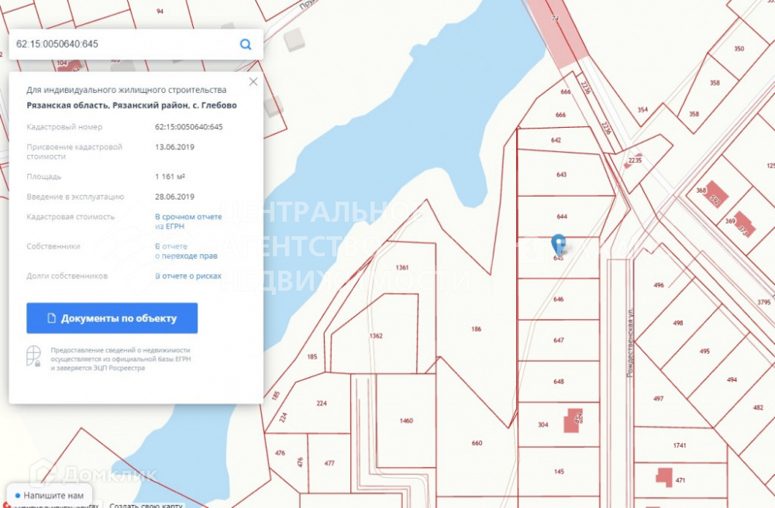Click the building on parcel 471
The width and height of the screenshot is (775, 508).
point(664,477)
